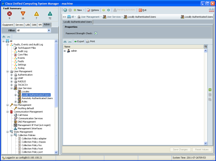Expand the Roles tree node

click(x=15, y=102)
